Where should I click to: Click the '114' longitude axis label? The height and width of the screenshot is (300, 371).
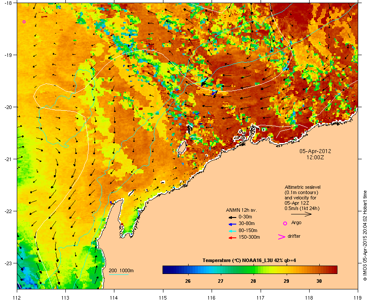(114, 298)
